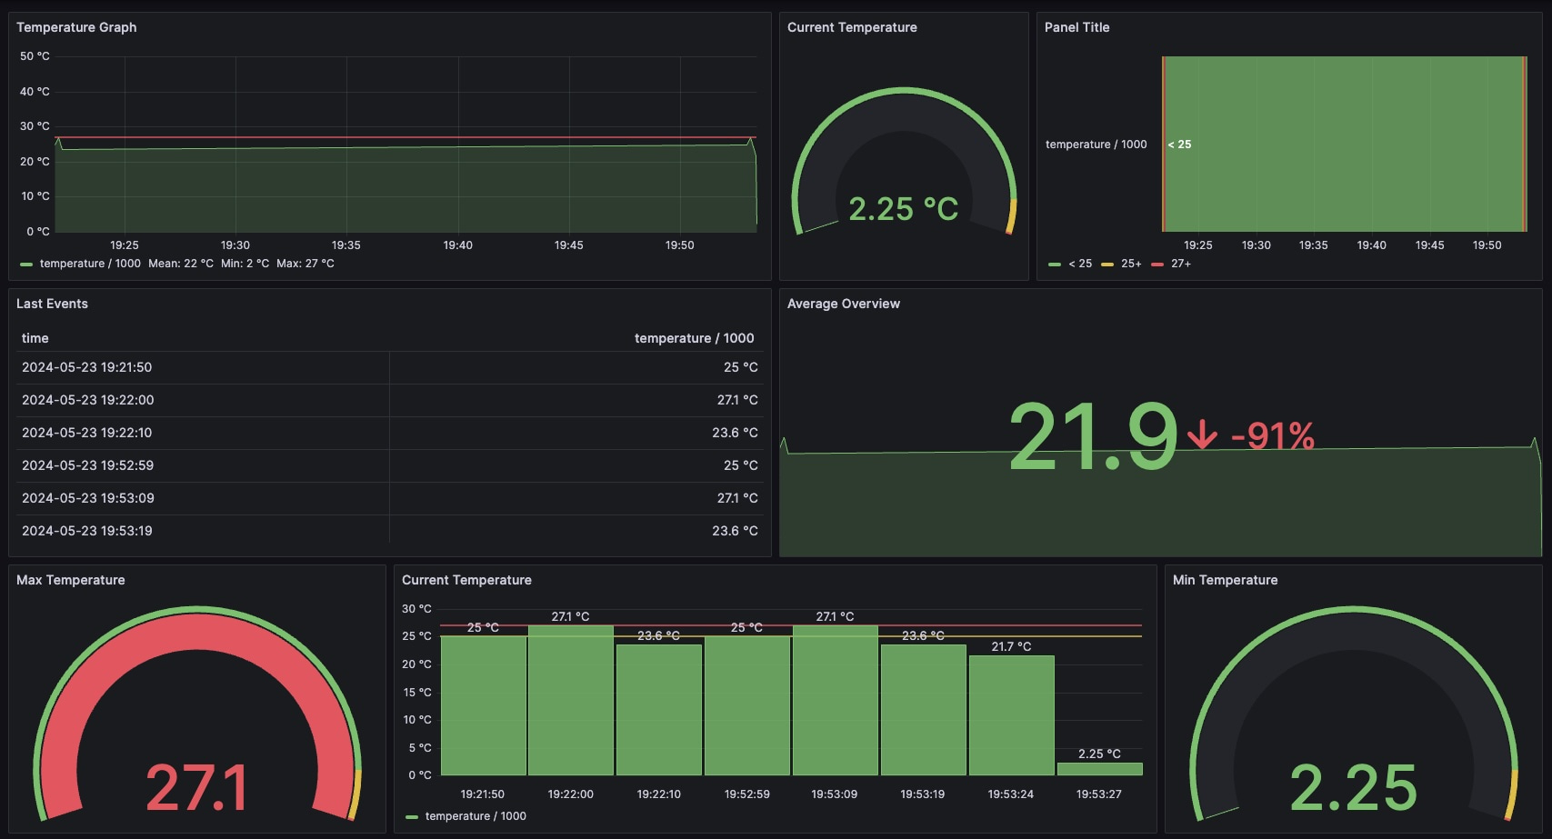Click the 2.25 °C value in Current Temperature gauge
Viewport: 1552px width, 839px height.
pos(904,209)
